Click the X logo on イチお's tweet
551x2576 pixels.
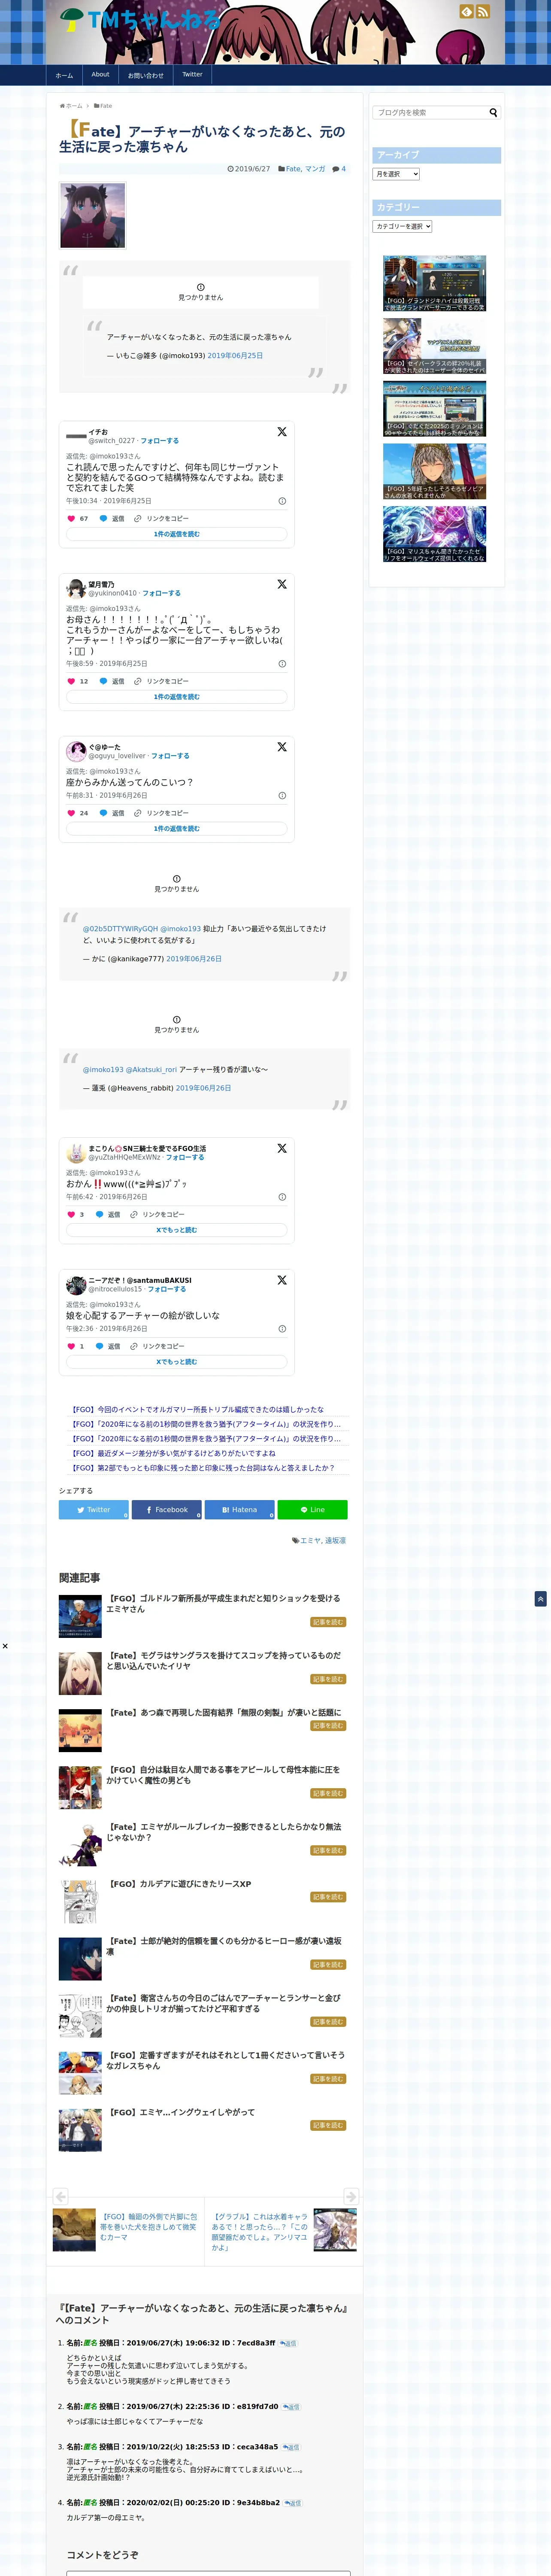pyautogui.click(x=282, y=432)
